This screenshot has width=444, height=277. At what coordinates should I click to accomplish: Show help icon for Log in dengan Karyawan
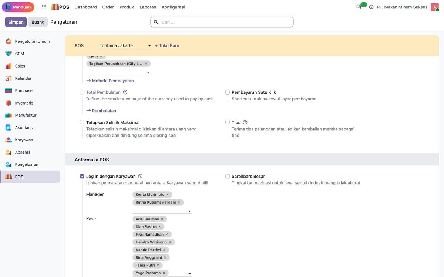click(x=140, y=176)
